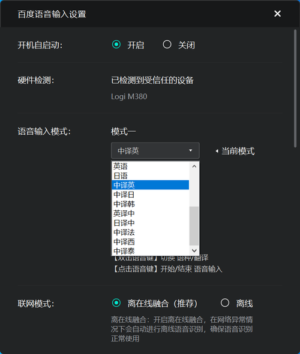Choose 中译泰 from the dropdown list

coord(151,251)
